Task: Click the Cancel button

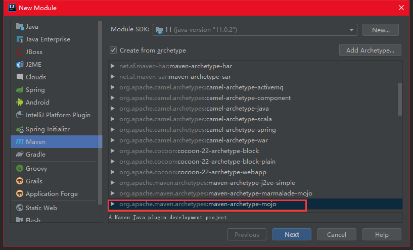Action: tap(337, 234)
